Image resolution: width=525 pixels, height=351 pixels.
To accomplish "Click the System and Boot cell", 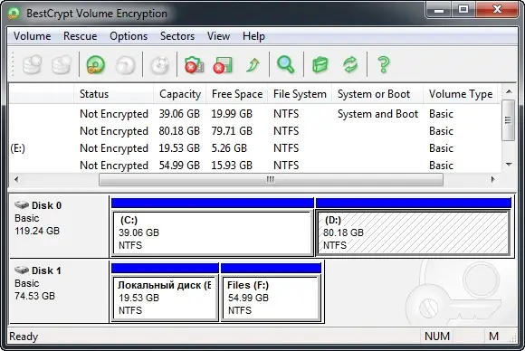I will point(377,114).
